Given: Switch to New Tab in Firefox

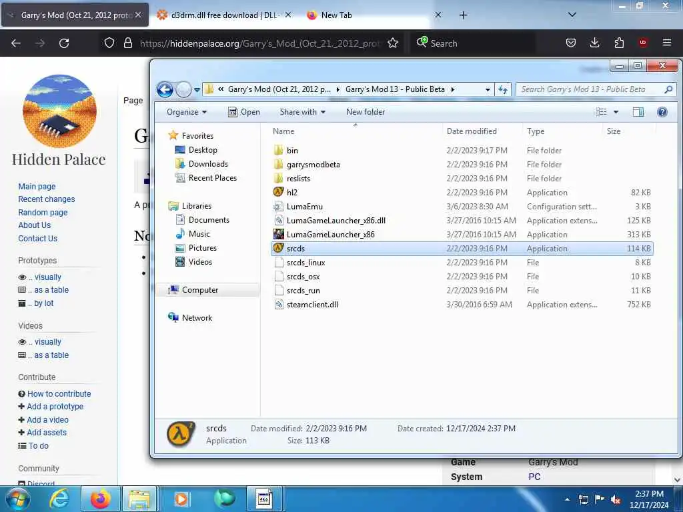Looking at the screenshot, I should pyautogui.click(x=336, y=15).
